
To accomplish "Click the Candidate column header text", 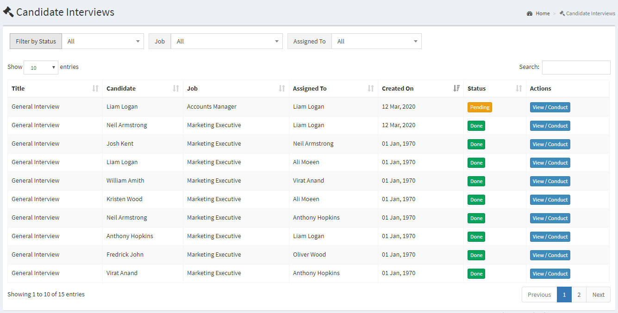I will (121, 88).
